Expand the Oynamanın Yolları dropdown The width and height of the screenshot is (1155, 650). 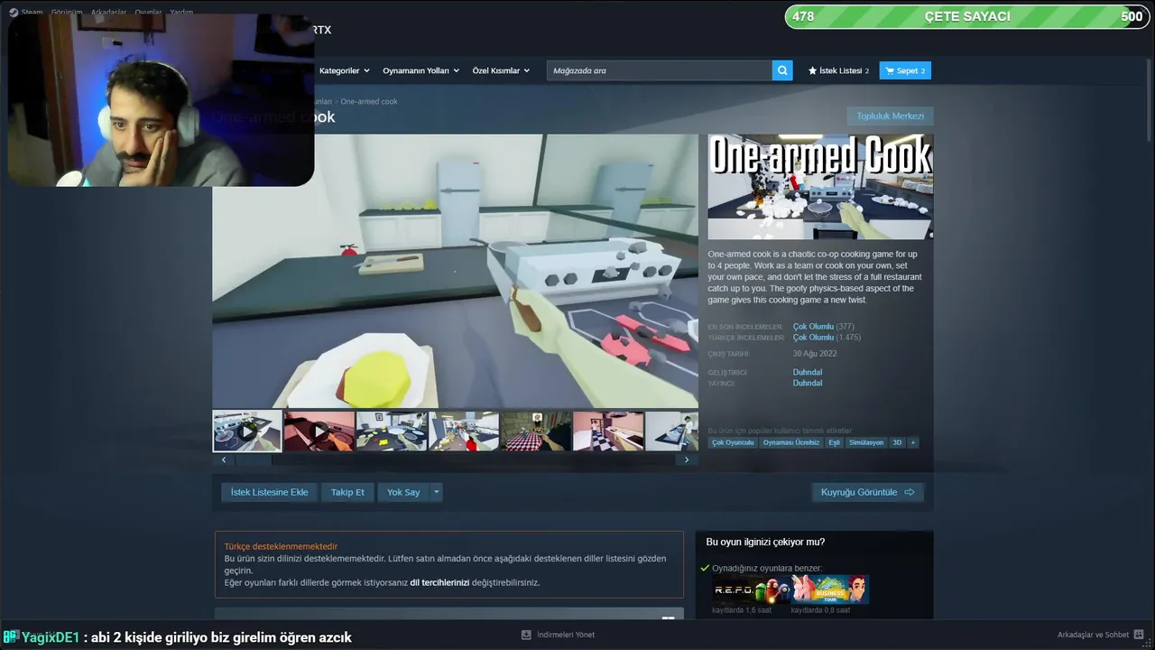pos(420,70)
